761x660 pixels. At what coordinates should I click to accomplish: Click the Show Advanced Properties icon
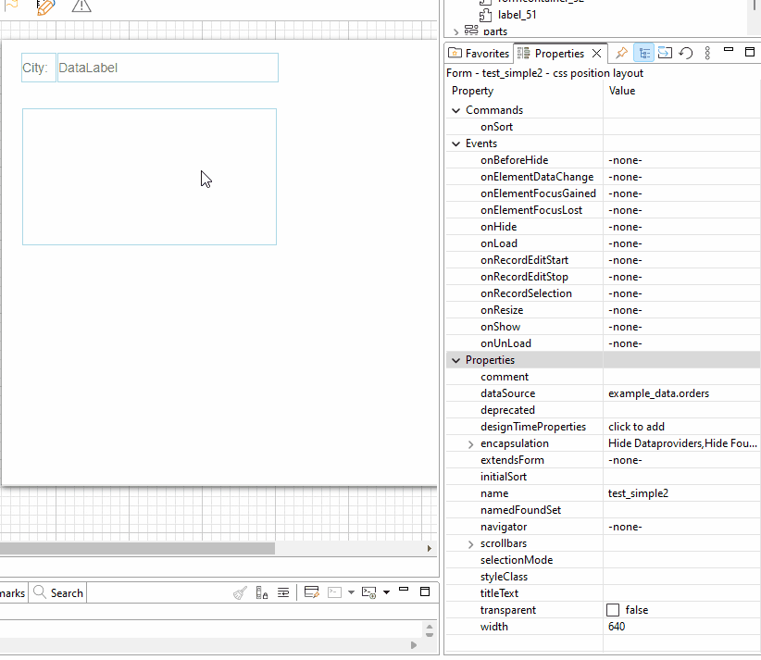click(665, 53)
